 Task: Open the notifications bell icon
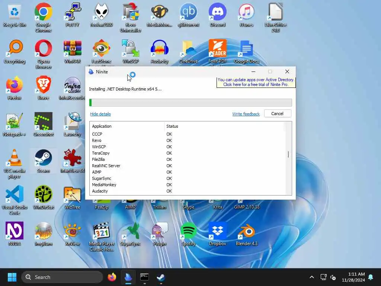(371, 277)
